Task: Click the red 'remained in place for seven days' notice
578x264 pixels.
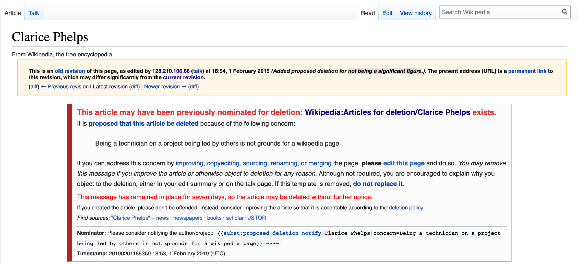Action: pos(225,197)
